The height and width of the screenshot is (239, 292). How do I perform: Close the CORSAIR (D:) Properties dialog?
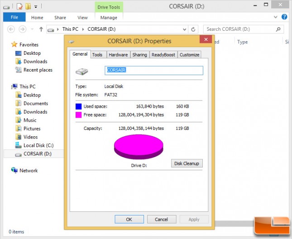coord(206,39)
